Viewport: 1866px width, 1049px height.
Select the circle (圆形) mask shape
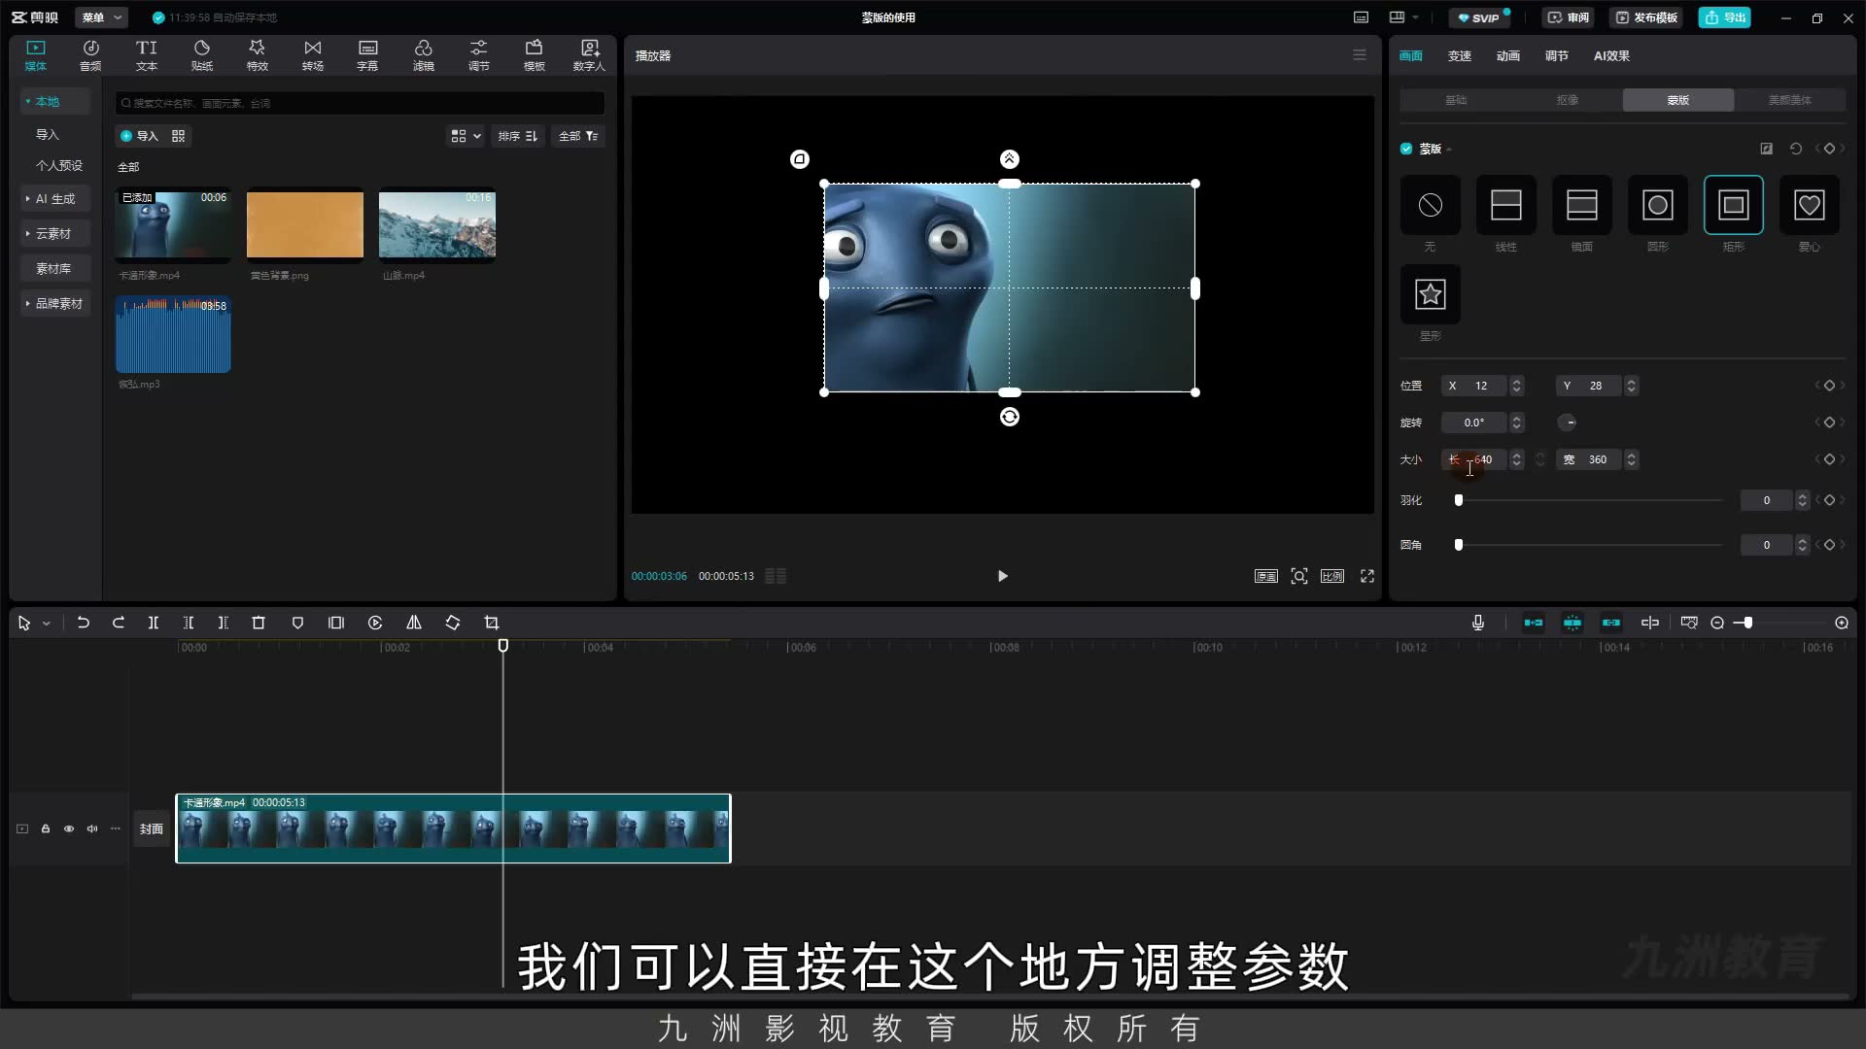point(1657,205)
